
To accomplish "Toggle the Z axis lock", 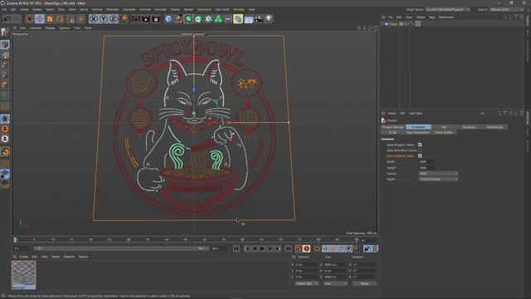I will (113, 19).
